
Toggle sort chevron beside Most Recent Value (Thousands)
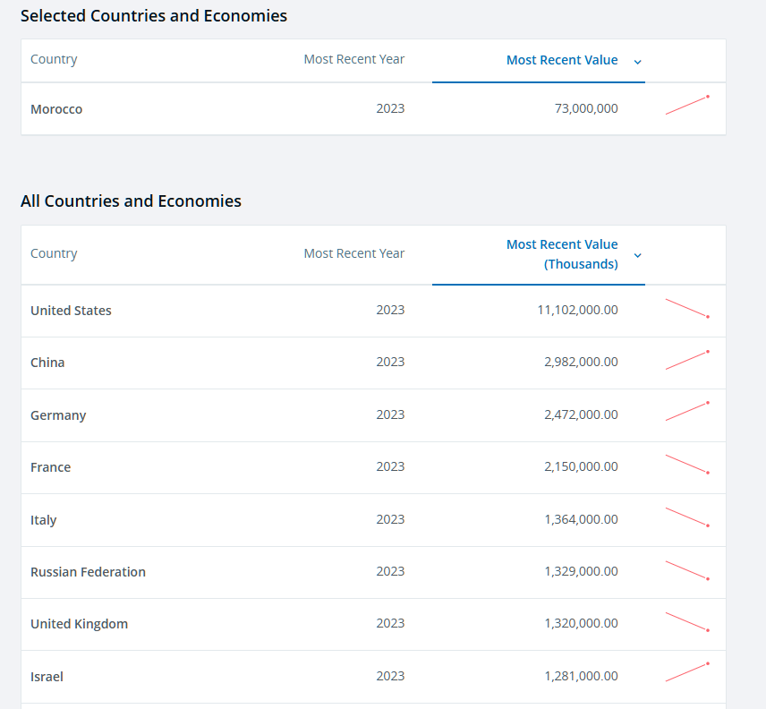[x=637, y=255]
